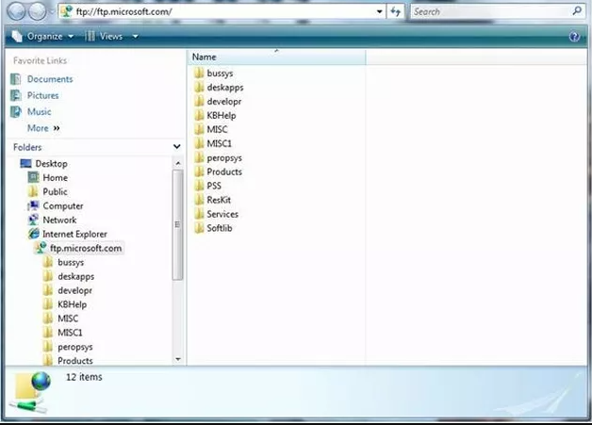The height and width of the screenshot is (425, 592).
Task: Click the magnifier search icon
Action: pyautogui.click(x=577, y=11)
